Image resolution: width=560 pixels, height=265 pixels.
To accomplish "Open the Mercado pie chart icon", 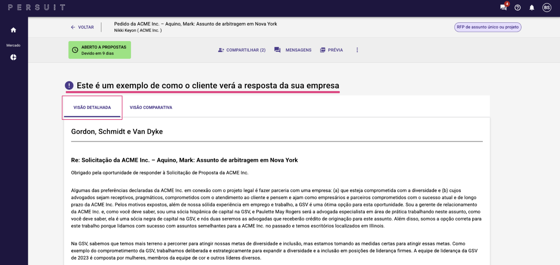I will [x=13, y=57].
